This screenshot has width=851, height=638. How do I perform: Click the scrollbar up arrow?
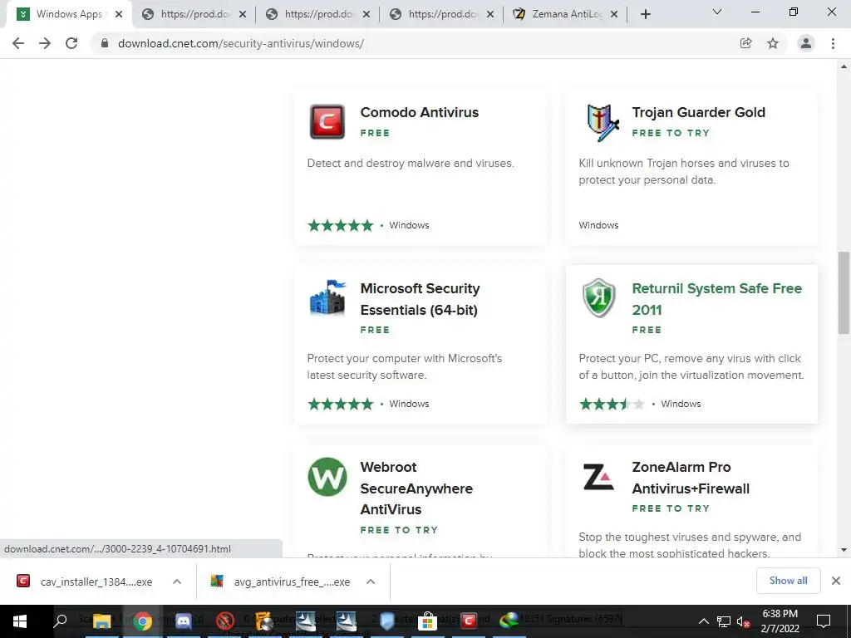[x=844, y=66]
